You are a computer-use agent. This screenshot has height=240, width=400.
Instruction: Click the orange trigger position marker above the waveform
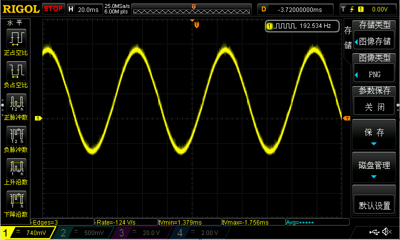tap(197, 25)
